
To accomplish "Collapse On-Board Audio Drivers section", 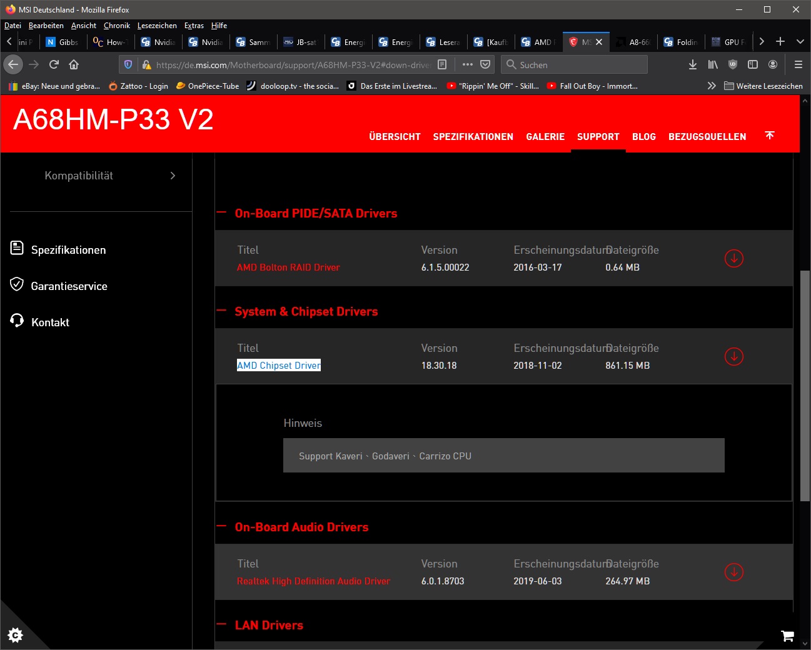I will point(221,526).
